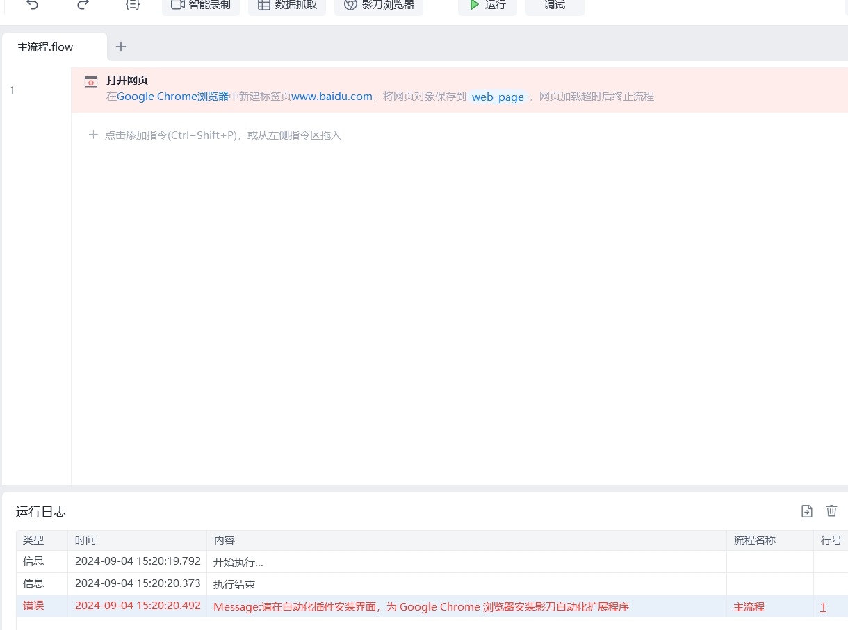Image resolution: width=848 pixels, height=630 pixels.
Task: Click the www.baidu.com URL parameter
Action: [332, 97]
